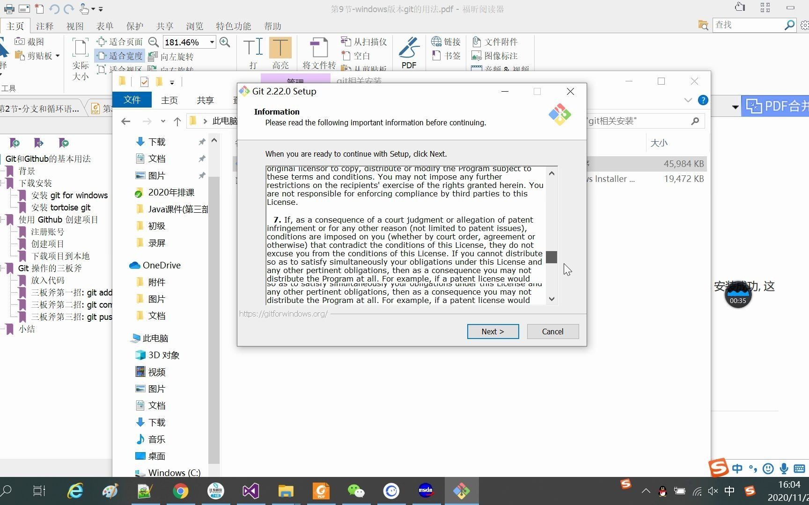This screenshot has width=809, height=505.
Task: Expand the Explorer ribbon chevron
Action: pos(688,100)
